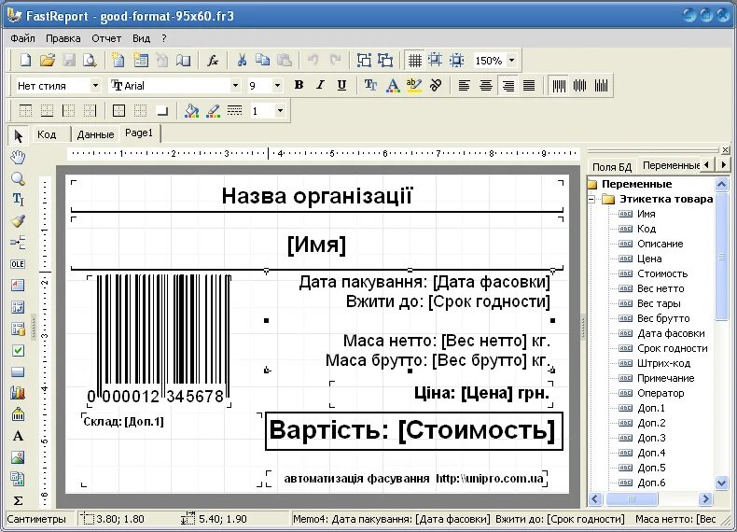Toggle the show grid button
Image resolution: width=737 pixels, height=532 pixels.
point(414,61)
